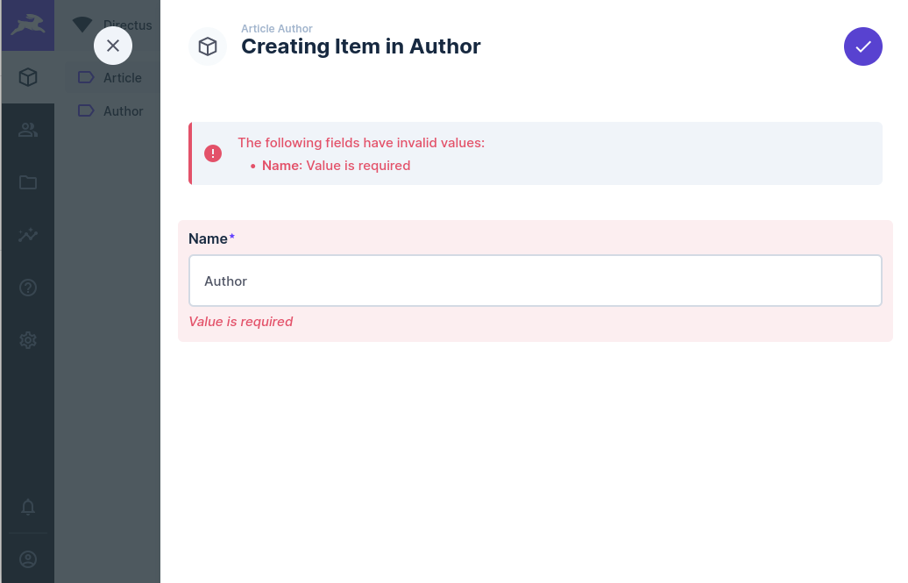Viewport: 908px width, 583px height.
Task: Open the account profile icon
Action: 27,558
